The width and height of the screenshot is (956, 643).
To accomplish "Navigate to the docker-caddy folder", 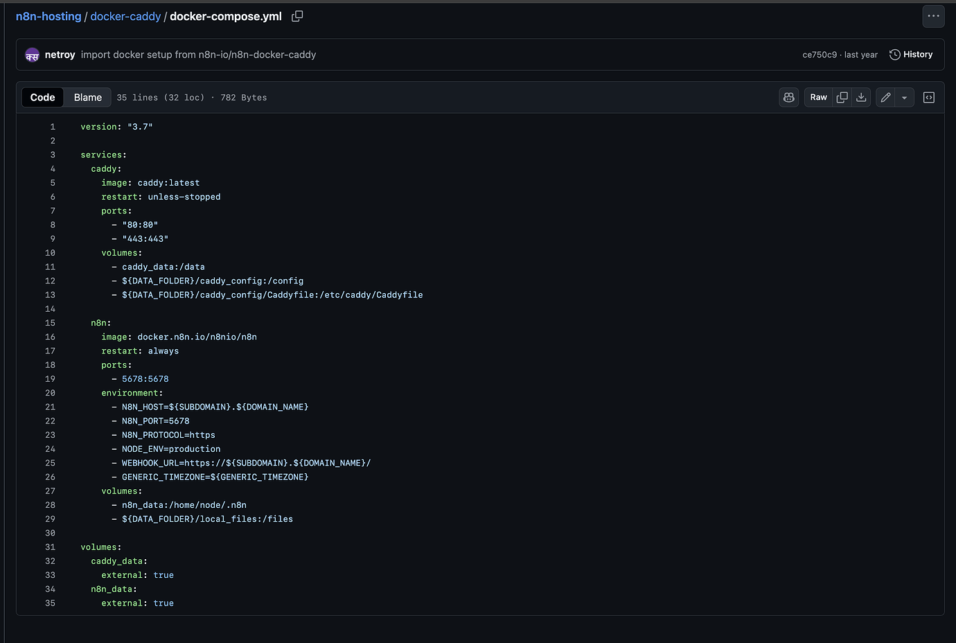I will pos(125,15).
